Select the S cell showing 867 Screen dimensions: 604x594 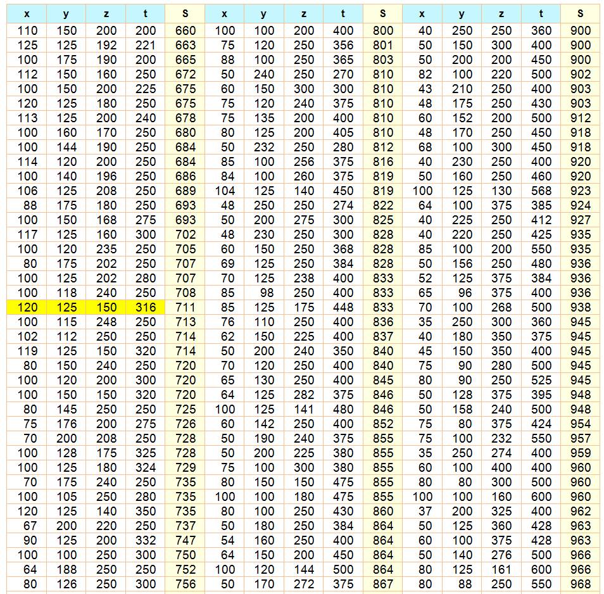point(382,584)
